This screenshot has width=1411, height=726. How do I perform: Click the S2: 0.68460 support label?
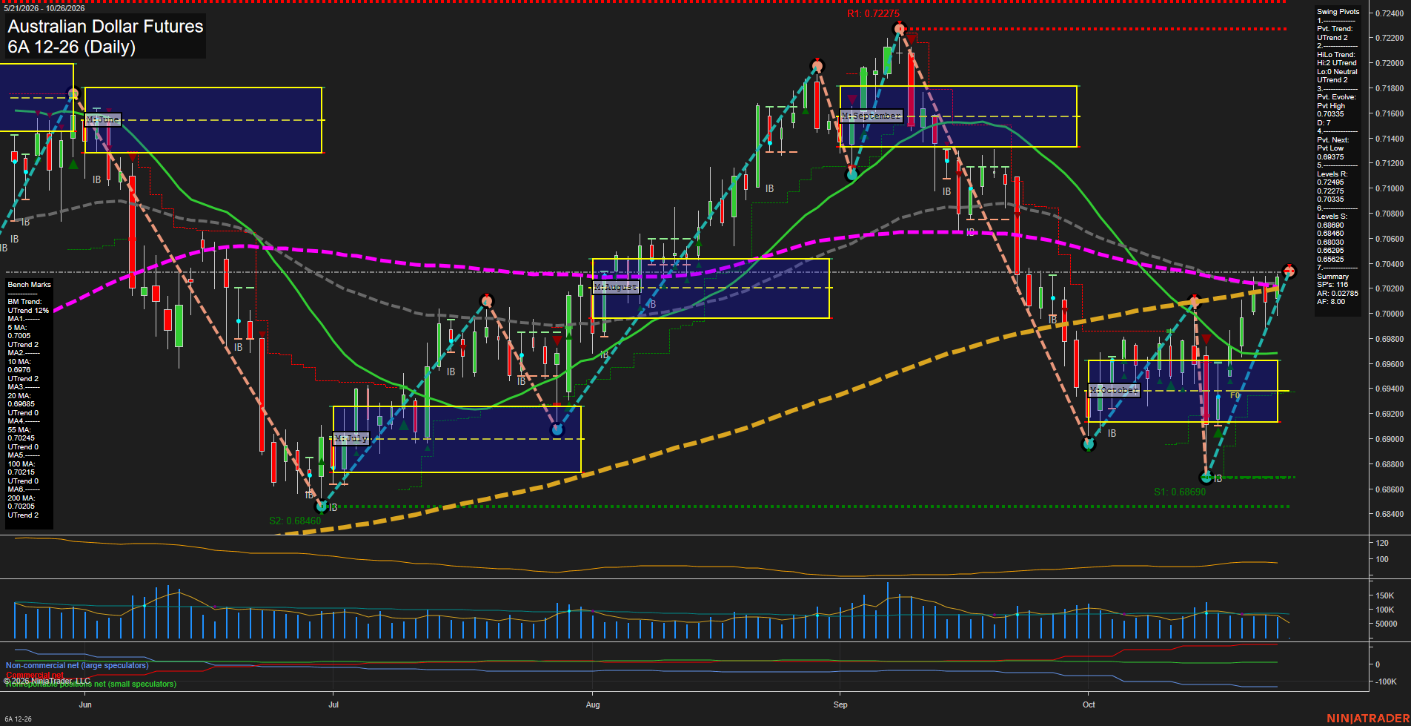click(295, 521)
